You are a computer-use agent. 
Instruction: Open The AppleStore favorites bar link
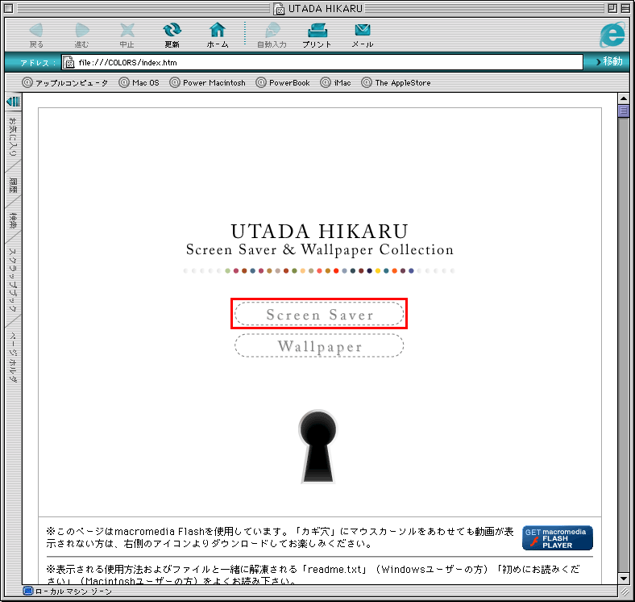click(x=396, y=83)
